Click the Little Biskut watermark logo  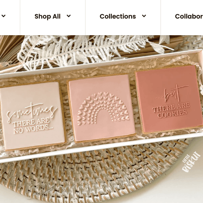click(x=190, y=162)
